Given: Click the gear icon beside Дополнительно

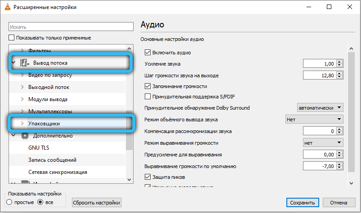Looking at the screenshot, I should [x=25, y=136].
